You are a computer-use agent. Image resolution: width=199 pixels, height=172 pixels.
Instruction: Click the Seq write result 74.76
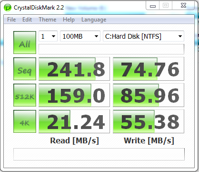click(149, 69)
